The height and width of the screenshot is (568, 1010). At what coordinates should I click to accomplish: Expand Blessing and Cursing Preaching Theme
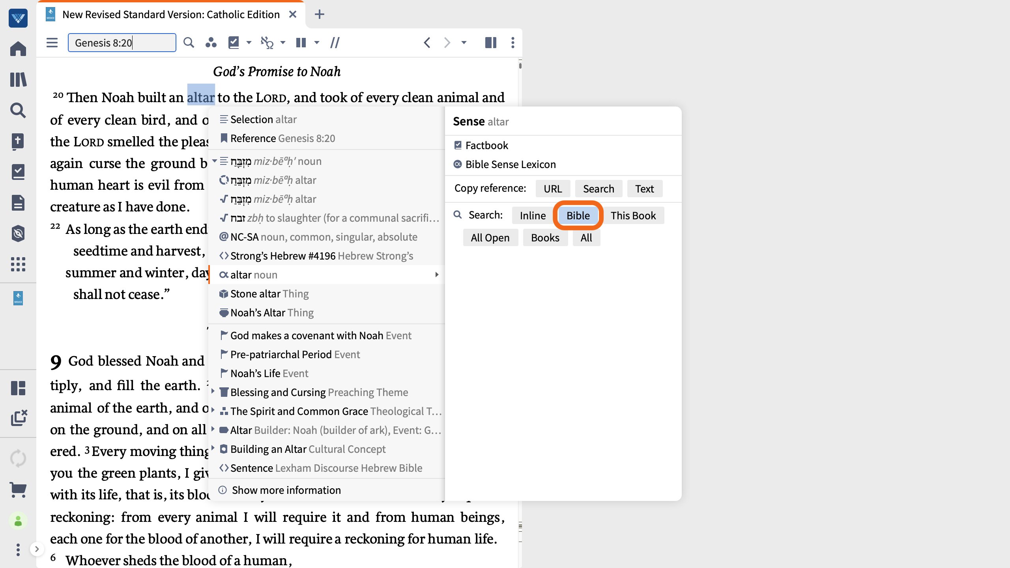213,391
